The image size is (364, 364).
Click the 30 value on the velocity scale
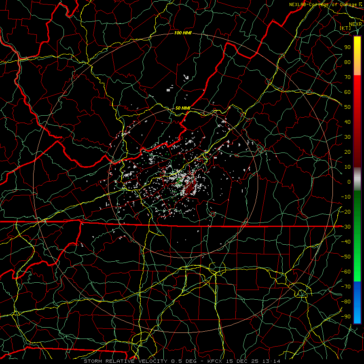coord(347,137)
